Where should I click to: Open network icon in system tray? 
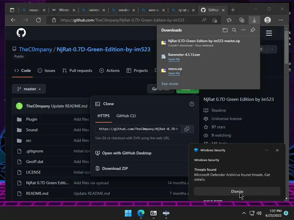[x=252, y=213]
